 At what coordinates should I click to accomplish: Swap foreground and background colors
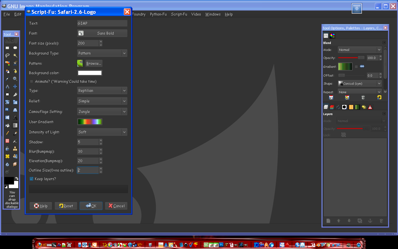click(x=17, y=178)
